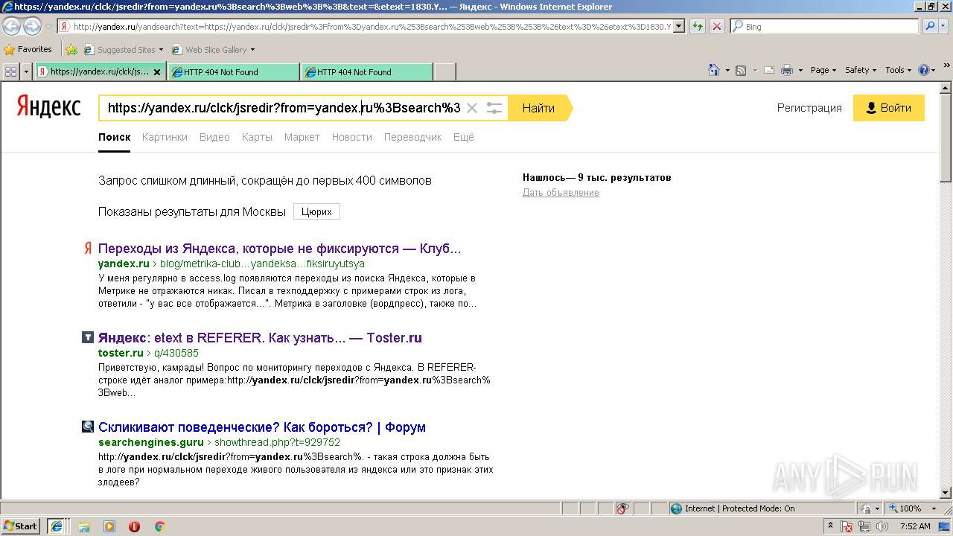Viewport: 953px width, 536px height.
Task: Select the Карты search category
Action: 257,137
